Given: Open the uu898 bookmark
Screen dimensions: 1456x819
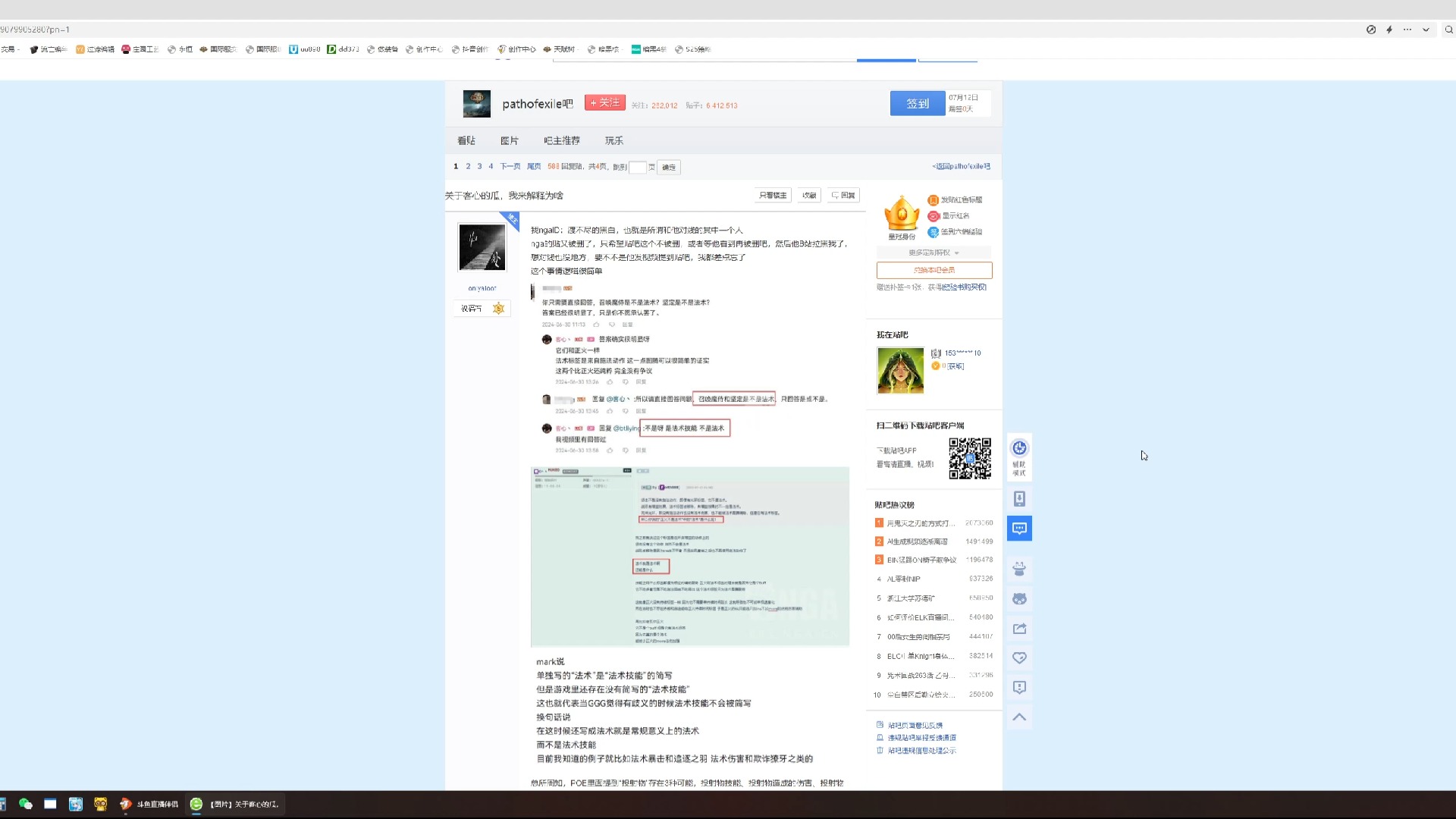Looking at the screenshot, I should click(x=305, y=49).
